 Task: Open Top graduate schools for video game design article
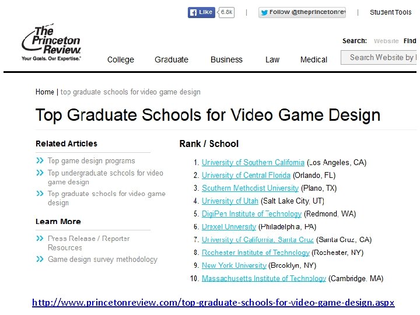pos(107,198)
